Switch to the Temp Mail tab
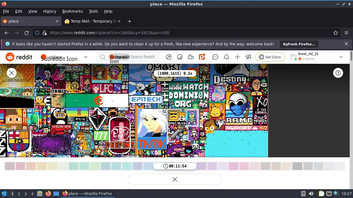Image resolution: width=353 pixels, height=198 pixels. [x=93, y=21]
